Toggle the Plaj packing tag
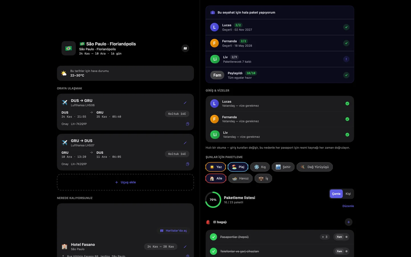This screenshot has height=257, width=411. click(x=238, y=167)
